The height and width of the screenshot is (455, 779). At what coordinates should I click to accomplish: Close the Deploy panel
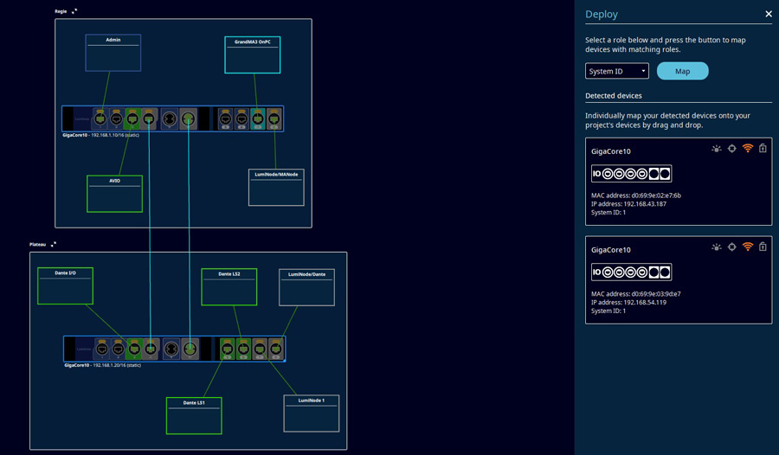(x=769, y=14)
